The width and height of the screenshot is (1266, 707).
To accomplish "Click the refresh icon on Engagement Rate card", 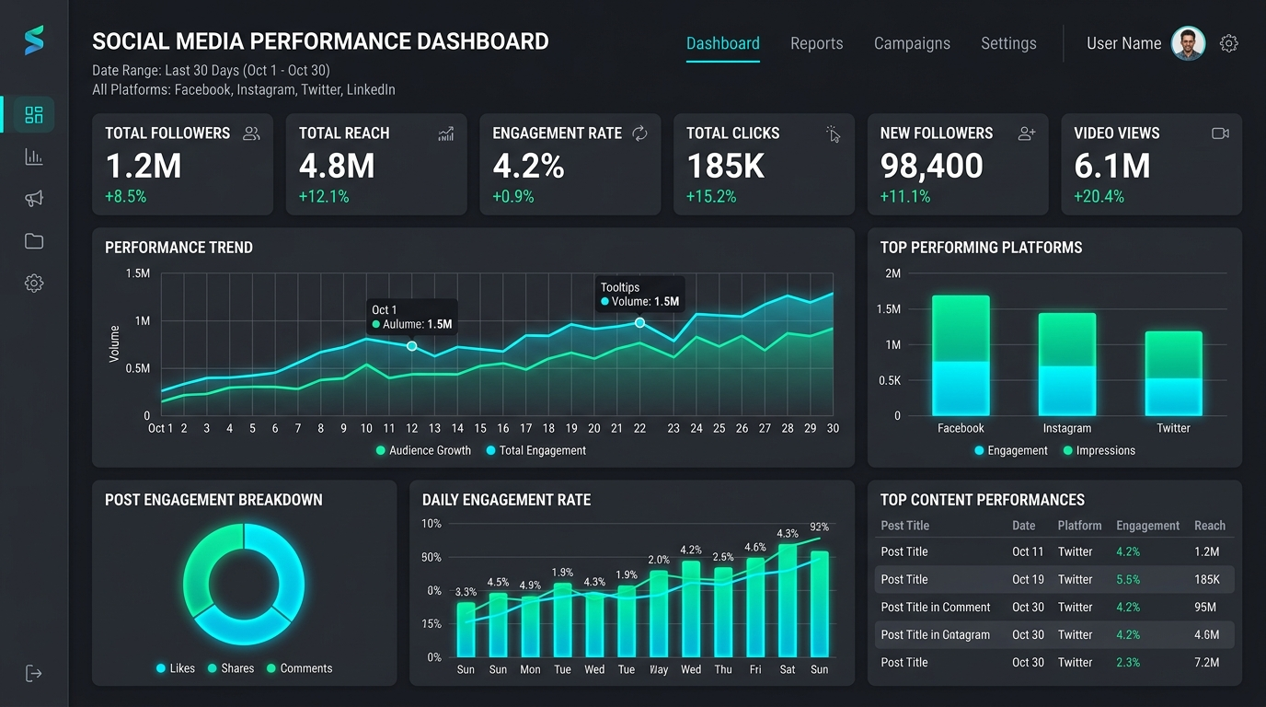I will point(639,133).
